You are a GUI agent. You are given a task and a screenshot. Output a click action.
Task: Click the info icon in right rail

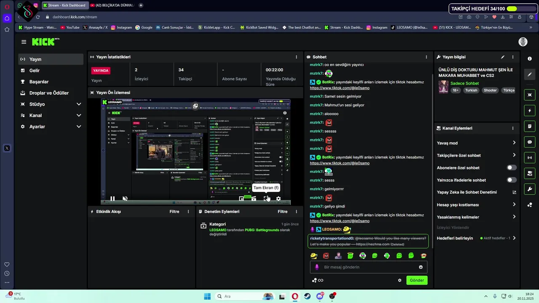tap(530, 58)
